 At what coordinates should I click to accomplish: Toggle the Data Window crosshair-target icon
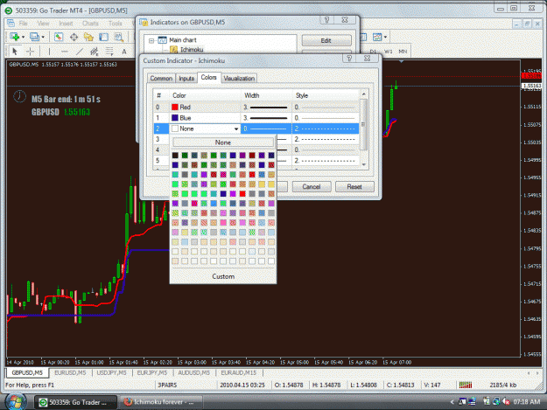coord(74,37)
